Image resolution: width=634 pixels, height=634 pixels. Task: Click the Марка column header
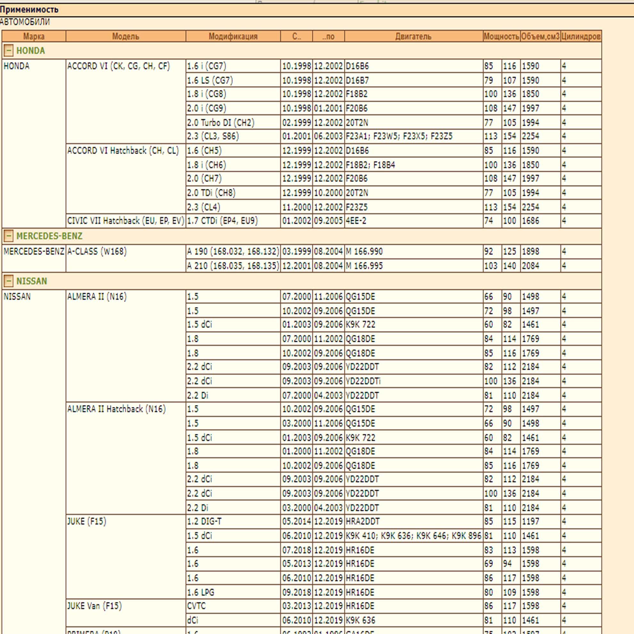(34, 36)
